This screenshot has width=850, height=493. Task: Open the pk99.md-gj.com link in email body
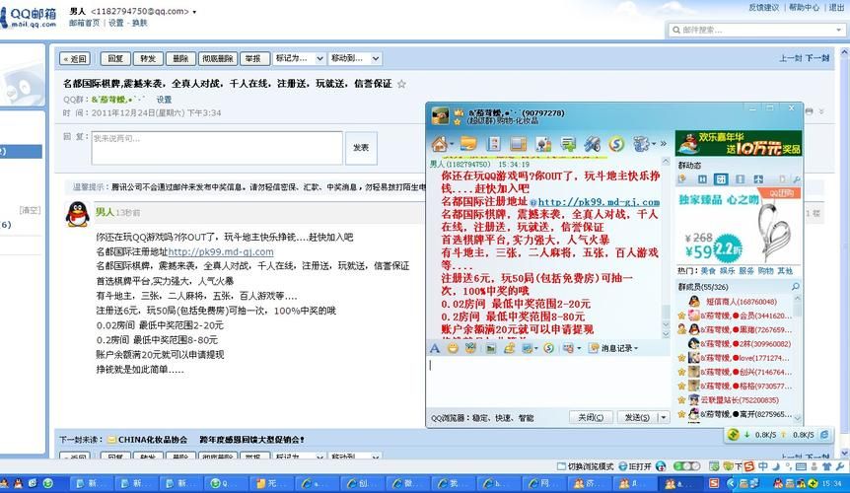click(221, 251)
